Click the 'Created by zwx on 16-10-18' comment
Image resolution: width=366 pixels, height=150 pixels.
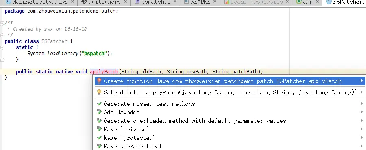tap(50, 29)
